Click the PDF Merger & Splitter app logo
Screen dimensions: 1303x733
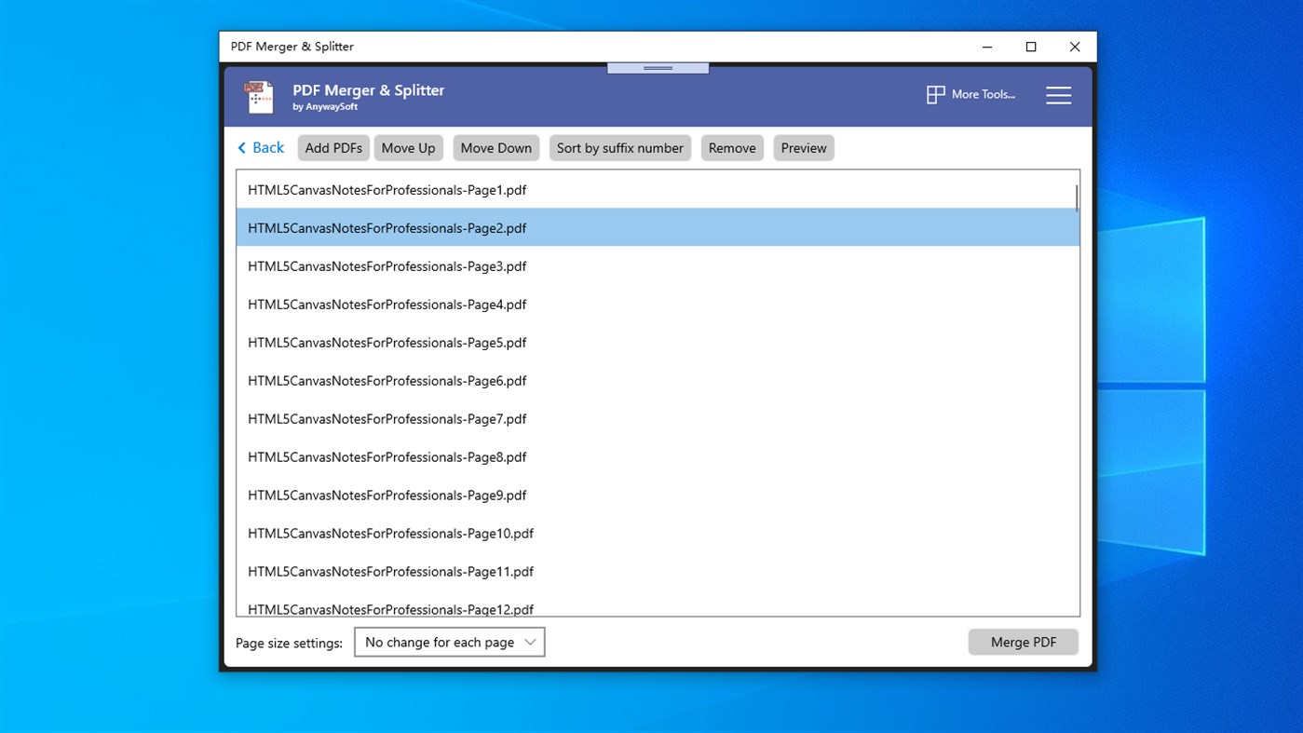(x=257, y=96)
